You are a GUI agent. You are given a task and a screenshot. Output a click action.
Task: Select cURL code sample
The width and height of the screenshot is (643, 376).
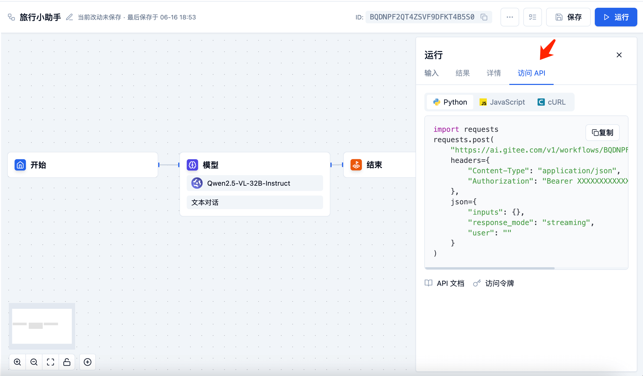(552, 102)
